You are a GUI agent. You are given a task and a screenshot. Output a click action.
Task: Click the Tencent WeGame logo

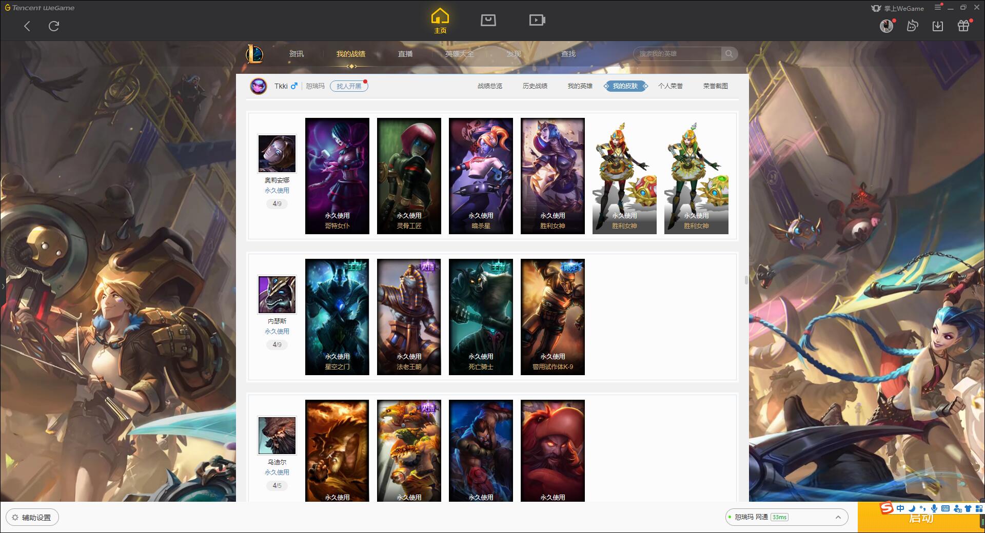(40, 8)
